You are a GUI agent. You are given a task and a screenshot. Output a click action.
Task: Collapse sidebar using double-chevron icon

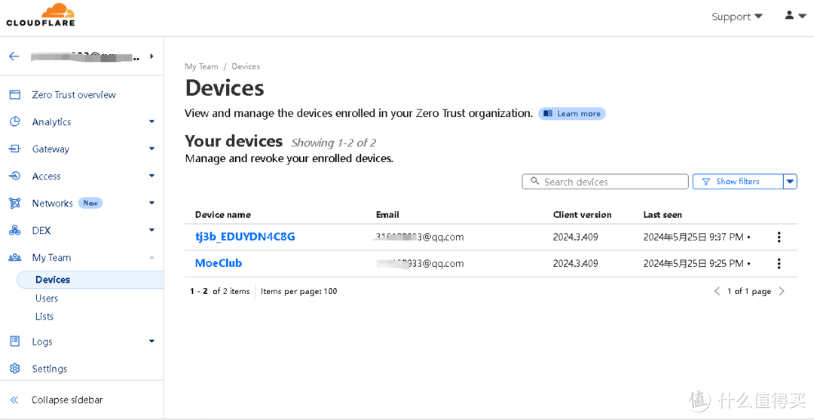[14, 400]
